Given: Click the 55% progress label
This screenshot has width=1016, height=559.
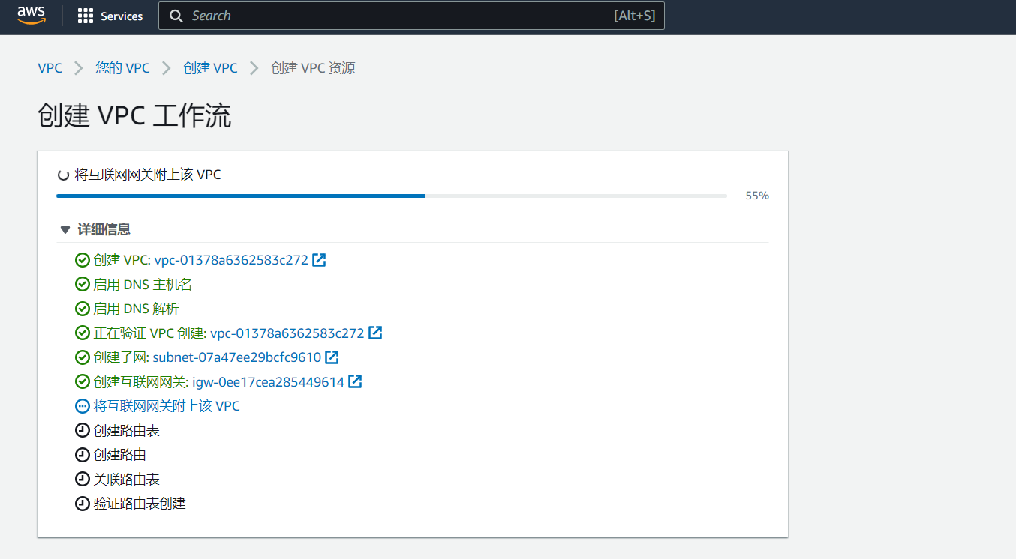Looking at the screenshot, I should [757, 196].
